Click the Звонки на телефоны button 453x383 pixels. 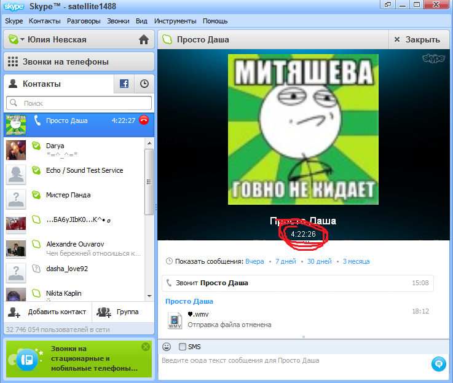click(x=79, y=61)
